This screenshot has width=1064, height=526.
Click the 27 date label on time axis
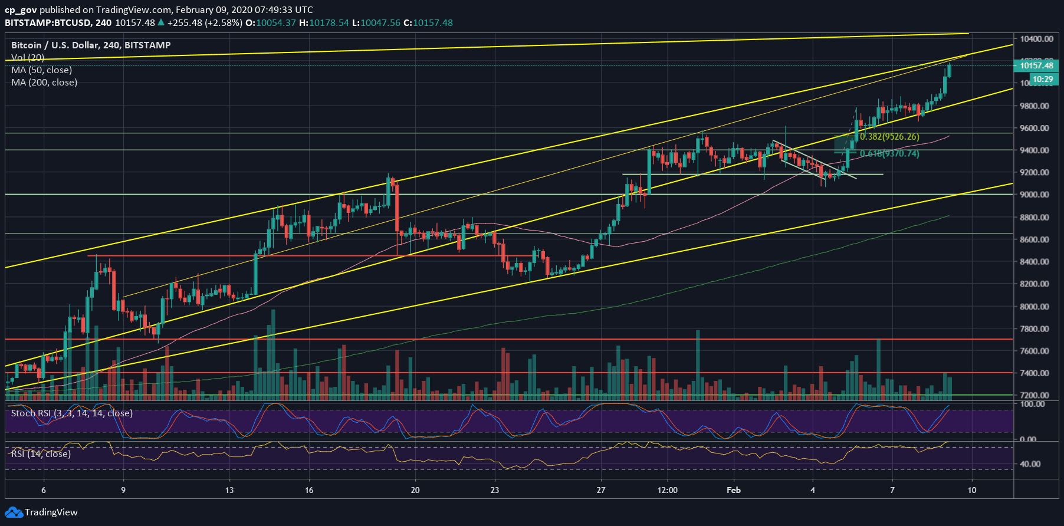[600, 490]
